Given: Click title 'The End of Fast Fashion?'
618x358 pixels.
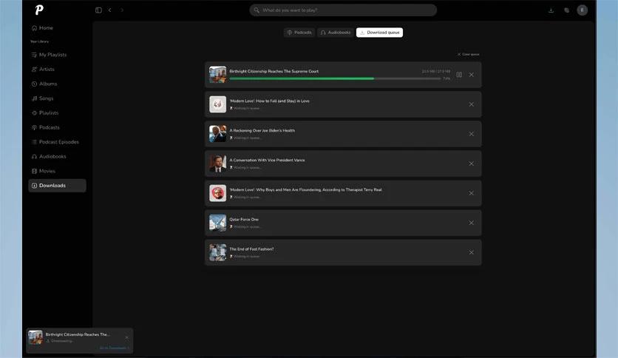Looking at the screenshot, I should tap(251, 249).
